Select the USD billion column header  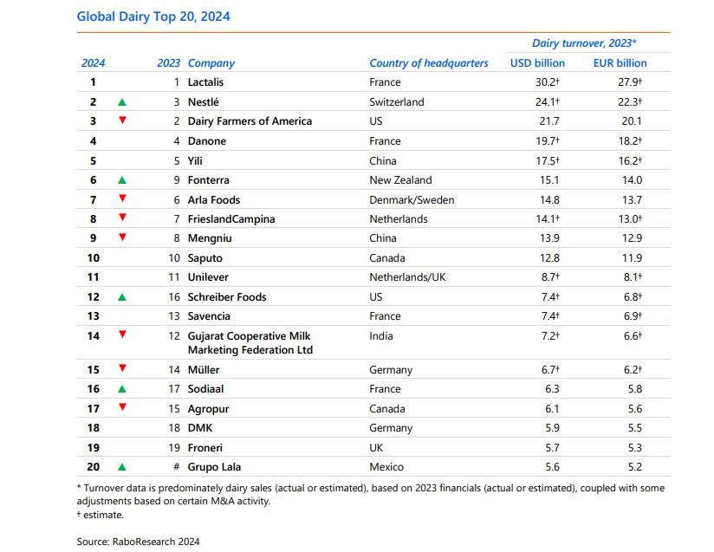537,63
